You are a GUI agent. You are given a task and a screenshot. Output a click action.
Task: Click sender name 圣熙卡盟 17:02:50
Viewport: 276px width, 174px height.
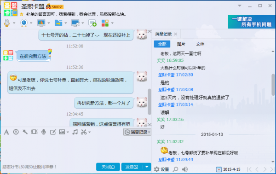(176, 75)
